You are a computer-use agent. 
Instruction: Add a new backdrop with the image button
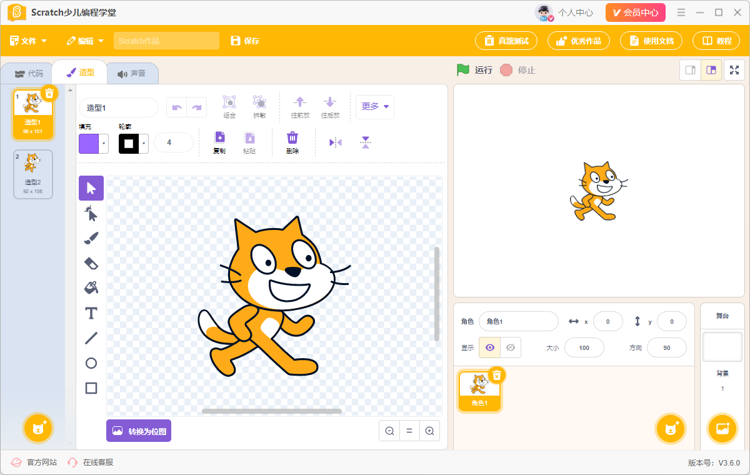coord(722,428)
